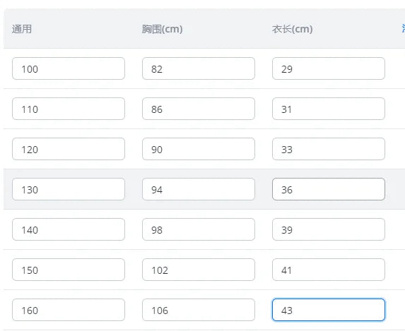Screen dimensions: 405x331
Task: Focus the chest field showing 102
Action: point(199,270)
